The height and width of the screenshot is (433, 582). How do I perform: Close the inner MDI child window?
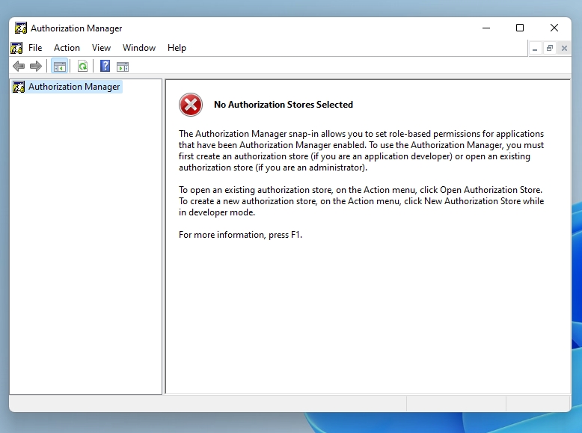coord(564,49)
